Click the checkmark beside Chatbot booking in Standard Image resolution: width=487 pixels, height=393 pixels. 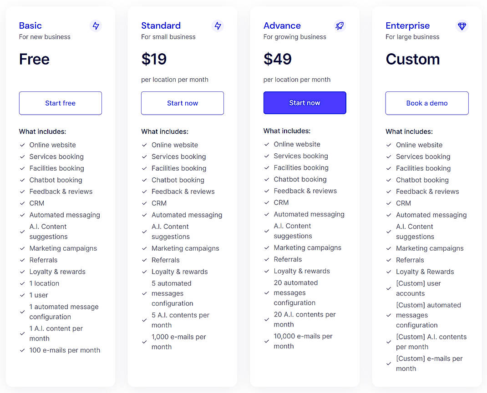pyautogui.click(x=144, y=180)
